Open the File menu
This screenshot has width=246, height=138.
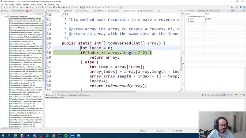point(2,4)
